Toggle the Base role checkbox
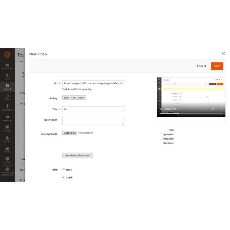Screen dimensions: 230x230 point(63,170)
